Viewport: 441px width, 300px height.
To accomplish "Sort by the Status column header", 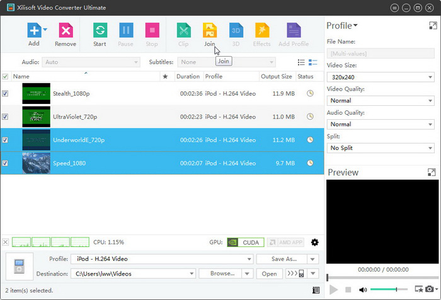I will pyautogui.click(x=309, y=76).
